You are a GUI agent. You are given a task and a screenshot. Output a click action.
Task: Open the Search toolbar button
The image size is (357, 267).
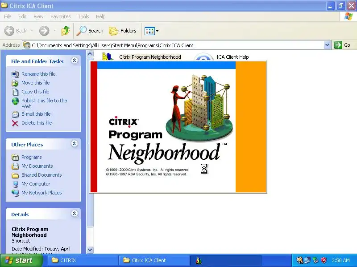[90, 31]
